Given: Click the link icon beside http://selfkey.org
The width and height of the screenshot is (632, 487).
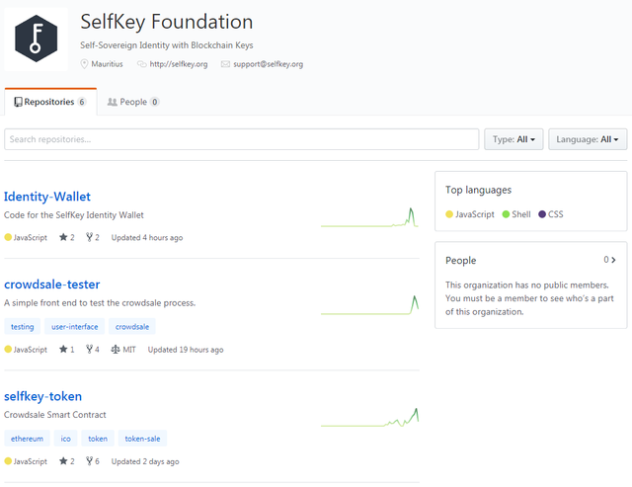Looking at the screenshot, I should tap(141, 64).
